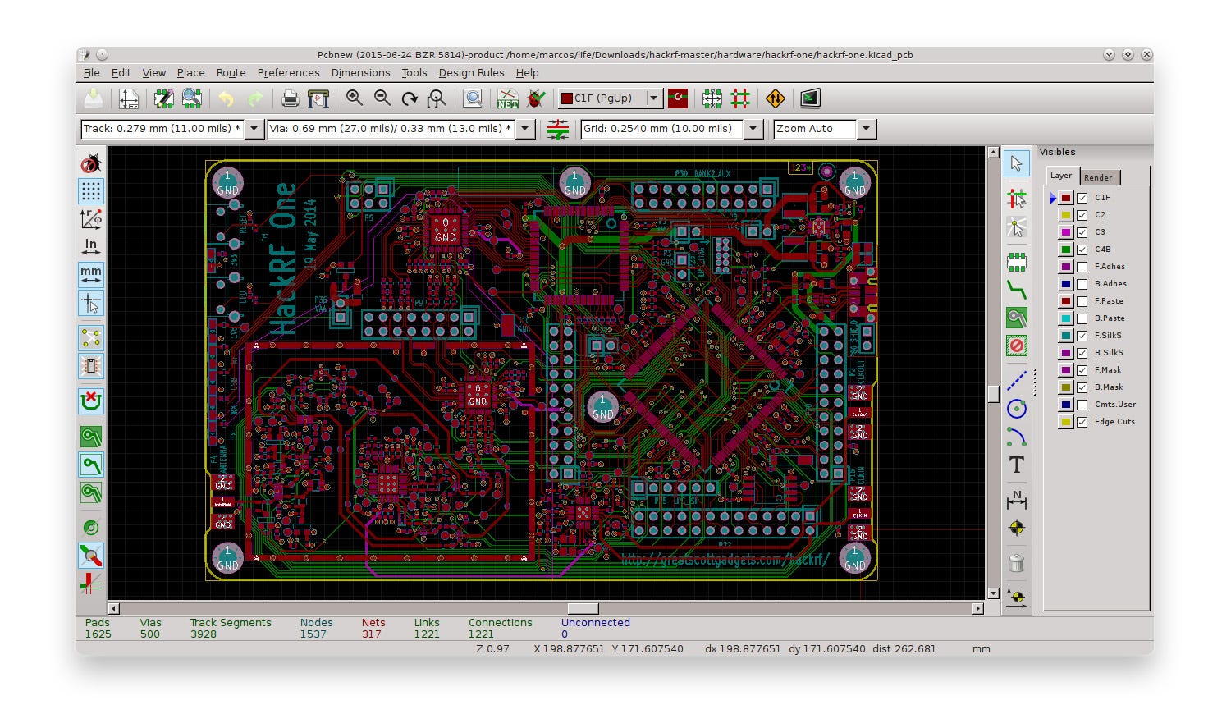
Task: Enable Cmts.User layer checkbox
Action: point(1082,405)
